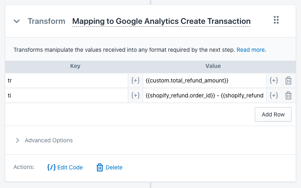Click the shopify_refund.order_id value field

tap(204, 95)
